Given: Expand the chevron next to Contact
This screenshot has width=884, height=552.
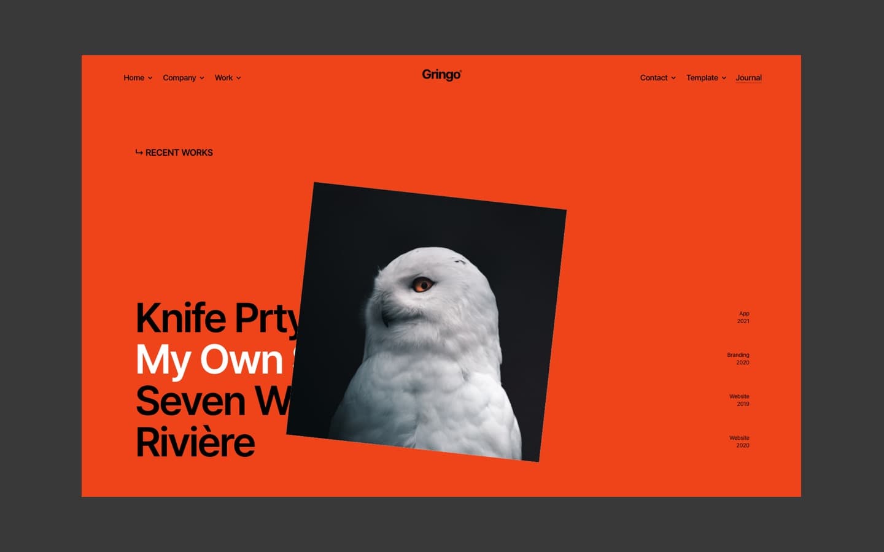Looking at the screenshot, I should (x=673, y=78).
